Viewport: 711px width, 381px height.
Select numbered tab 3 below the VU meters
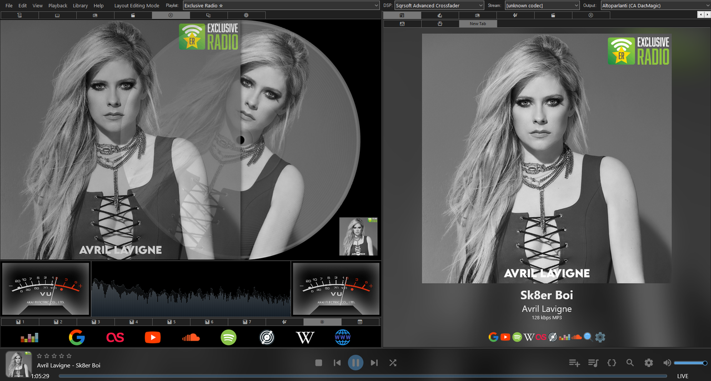96,322
